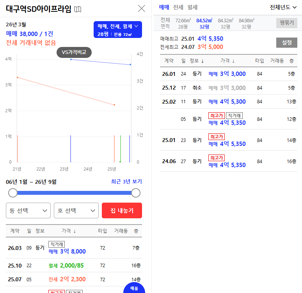
Task: Click the 직거래 tag on 12층 row
Action: (x=234, y=116)
